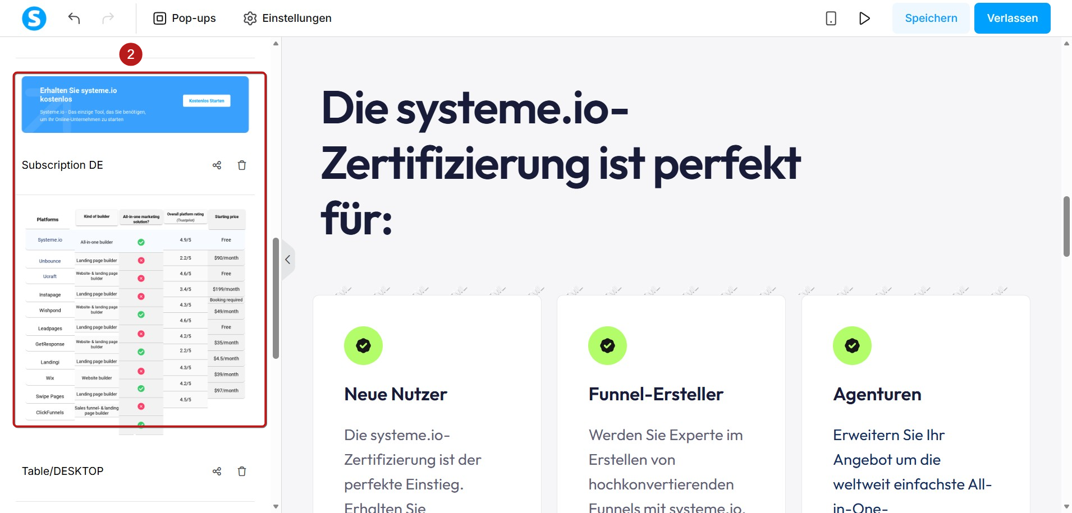Delete the Subscription DE block
Screen dimensions: 1072x513
point(242,165)
